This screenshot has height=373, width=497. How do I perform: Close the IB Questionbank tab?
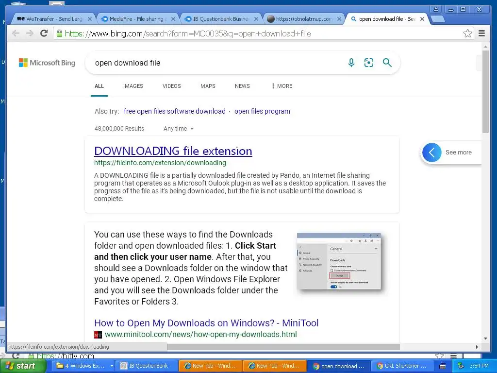[256, 19]
